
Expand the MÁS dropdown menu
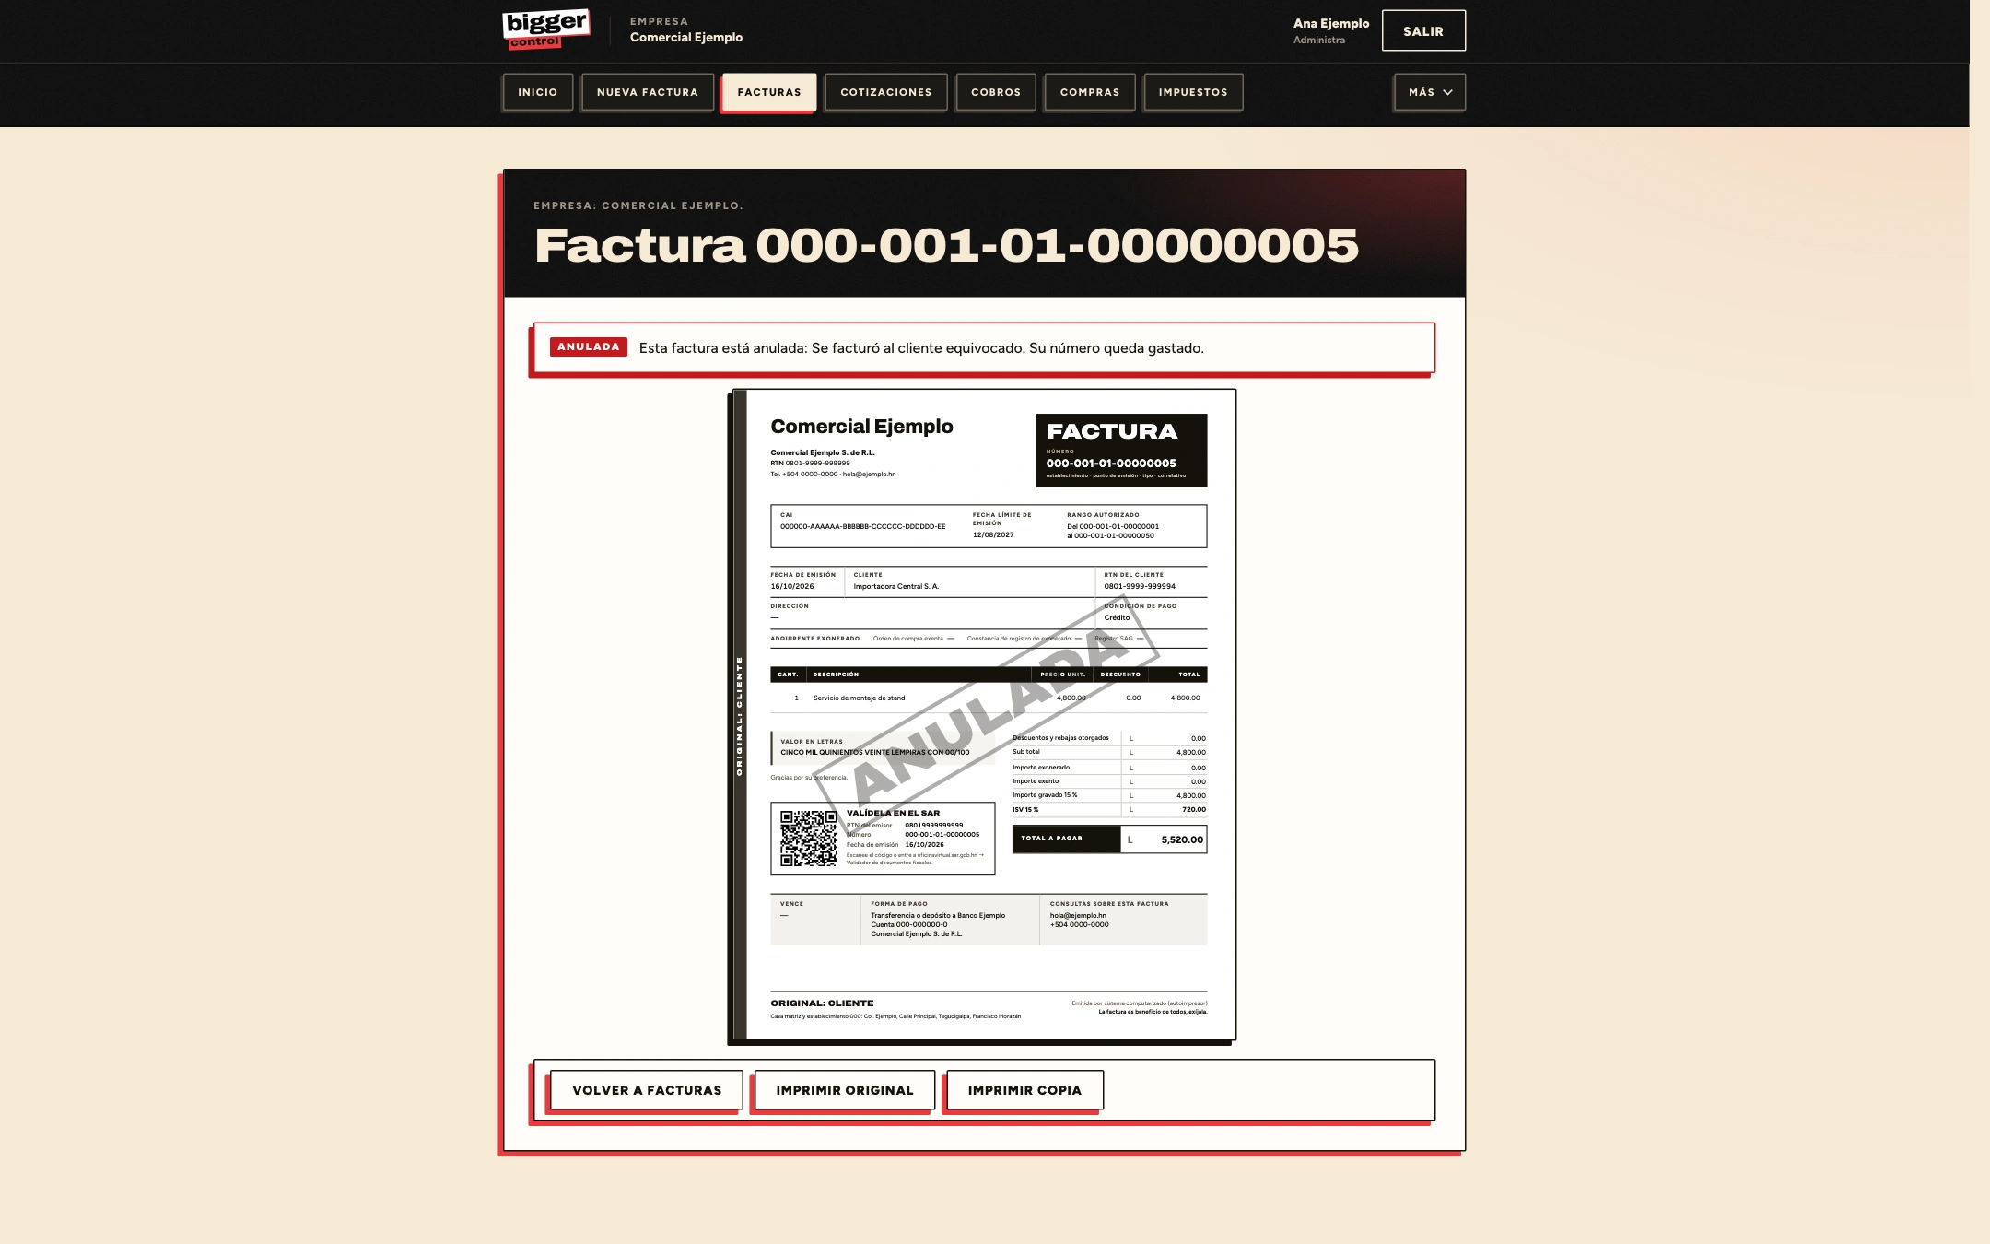point(1430,92)
